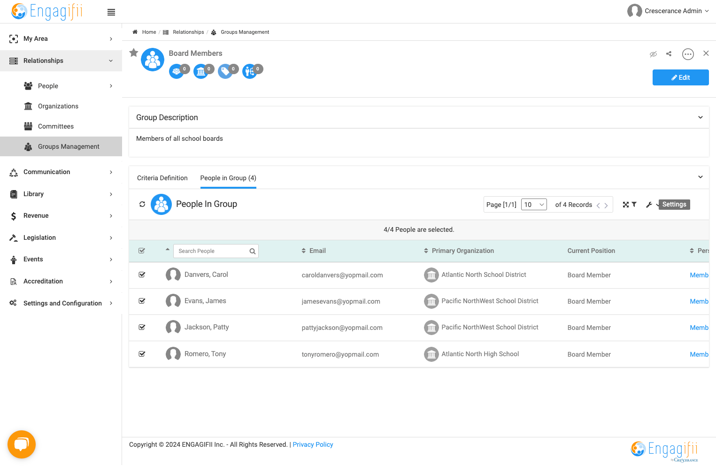Image resolution: width=716 pixels, height=466 pixels.
Task: Open the chat bubble widget
Action: coord(22,444)
